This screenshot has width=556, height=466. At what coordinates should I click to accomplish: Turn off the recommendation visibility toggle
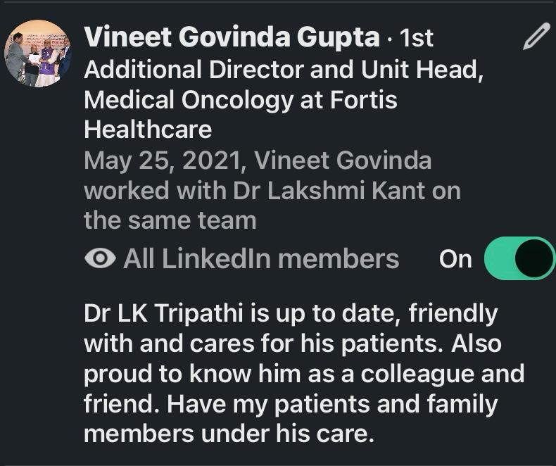(x=519, y=258)
